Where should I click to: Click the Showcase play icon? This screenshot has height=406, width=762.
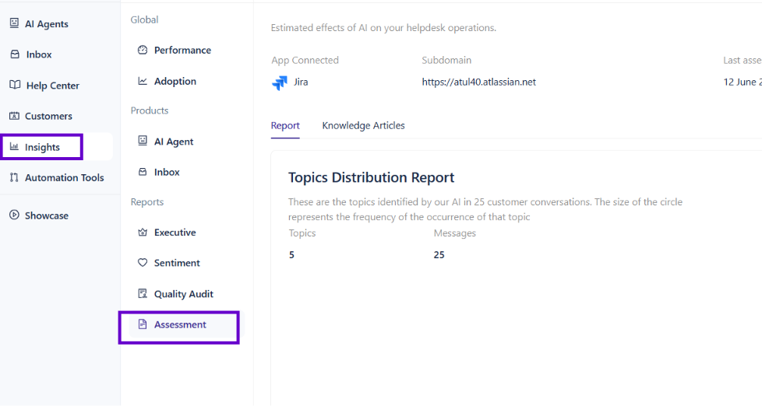point(15,215)
